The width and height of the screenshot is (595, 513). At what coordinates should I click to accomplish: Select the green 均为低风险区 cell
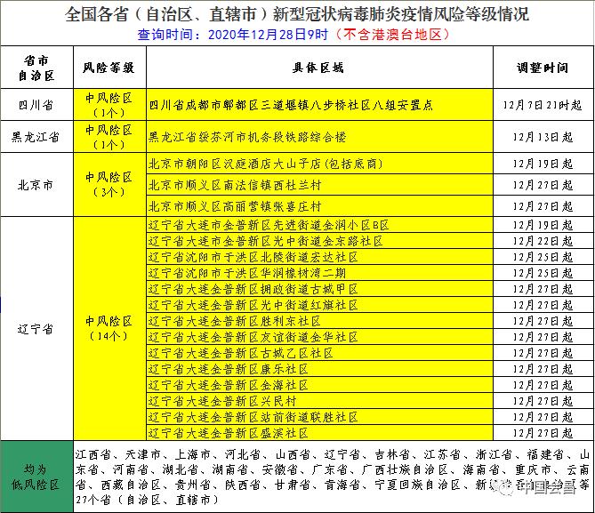[36, 477]
